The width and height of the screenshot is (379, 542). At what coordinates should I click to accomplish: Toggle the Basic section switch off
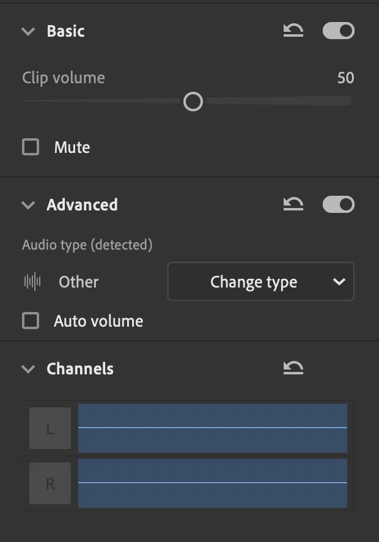coord(339,31)
